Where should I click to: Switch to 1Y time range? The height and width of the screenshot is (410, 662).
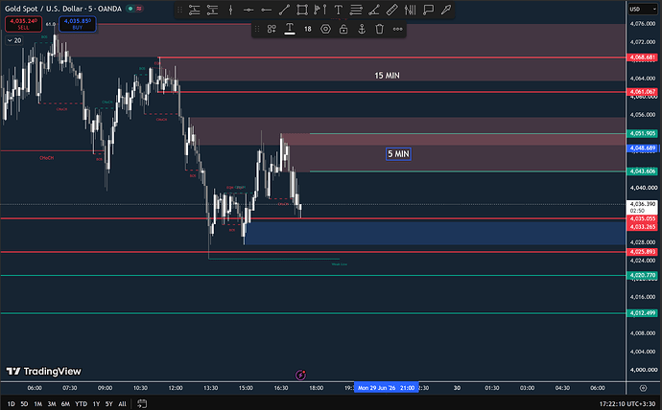[x=96, y=403]
